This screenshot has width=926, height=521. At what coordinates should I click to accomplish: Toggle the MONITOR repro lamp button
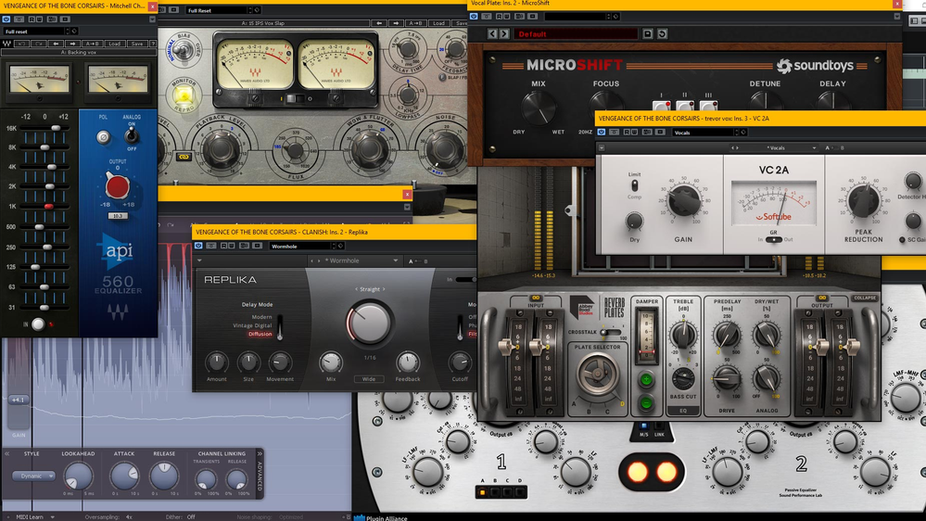pos(184,95)
